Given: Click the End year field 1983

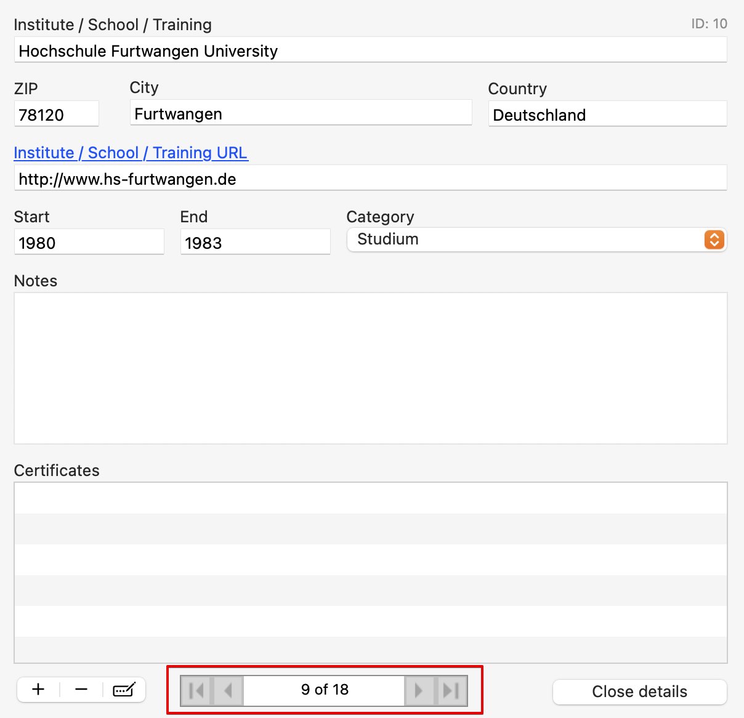Looking at the screenshot, I should pos(255,242).
